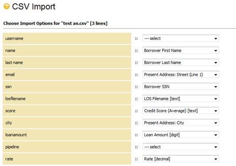Open the LOS Filename [text] dropdown
The height and width of the screenshot is (166, 236).
180,99
